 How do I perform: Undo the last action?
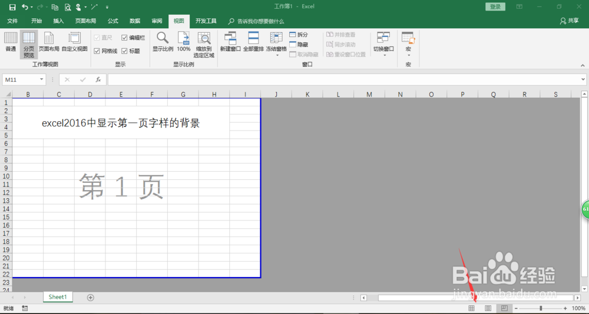click(24, 7)
